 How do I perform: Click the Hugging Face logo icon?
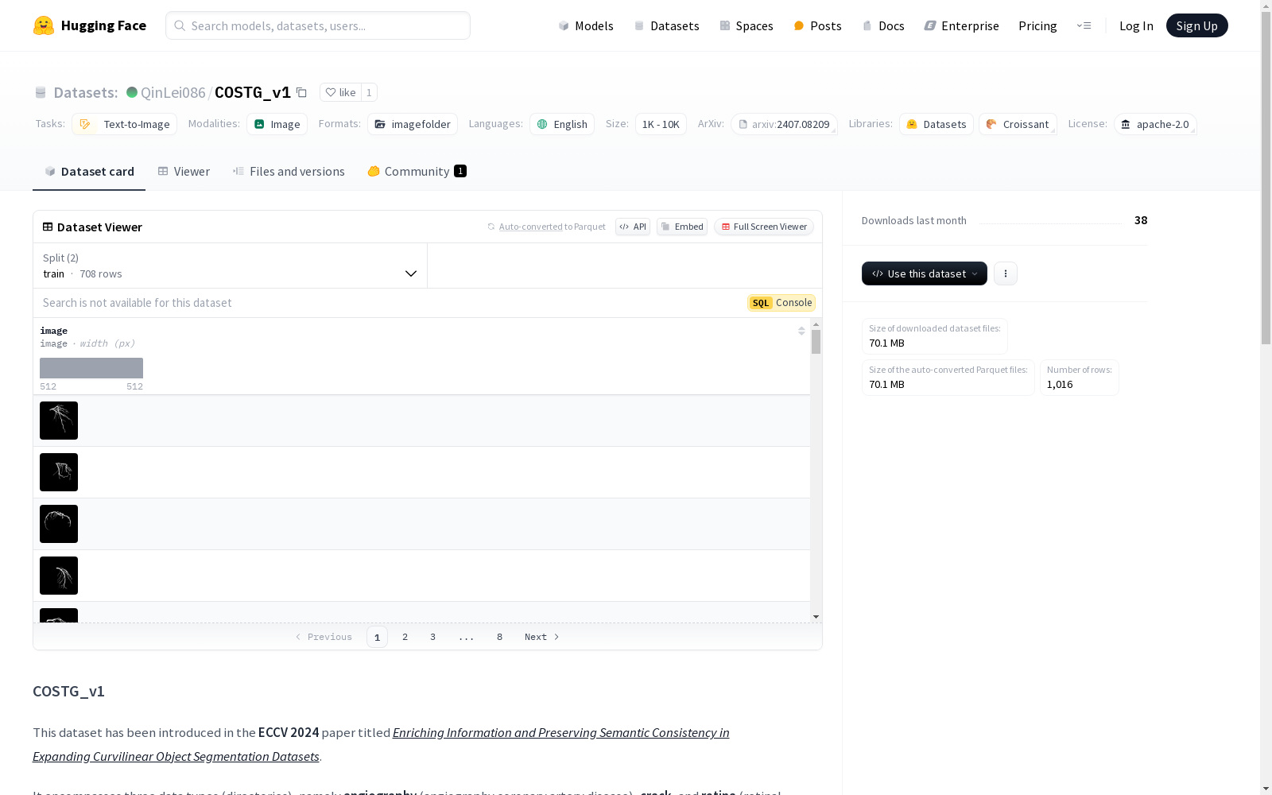click(44, 25)
